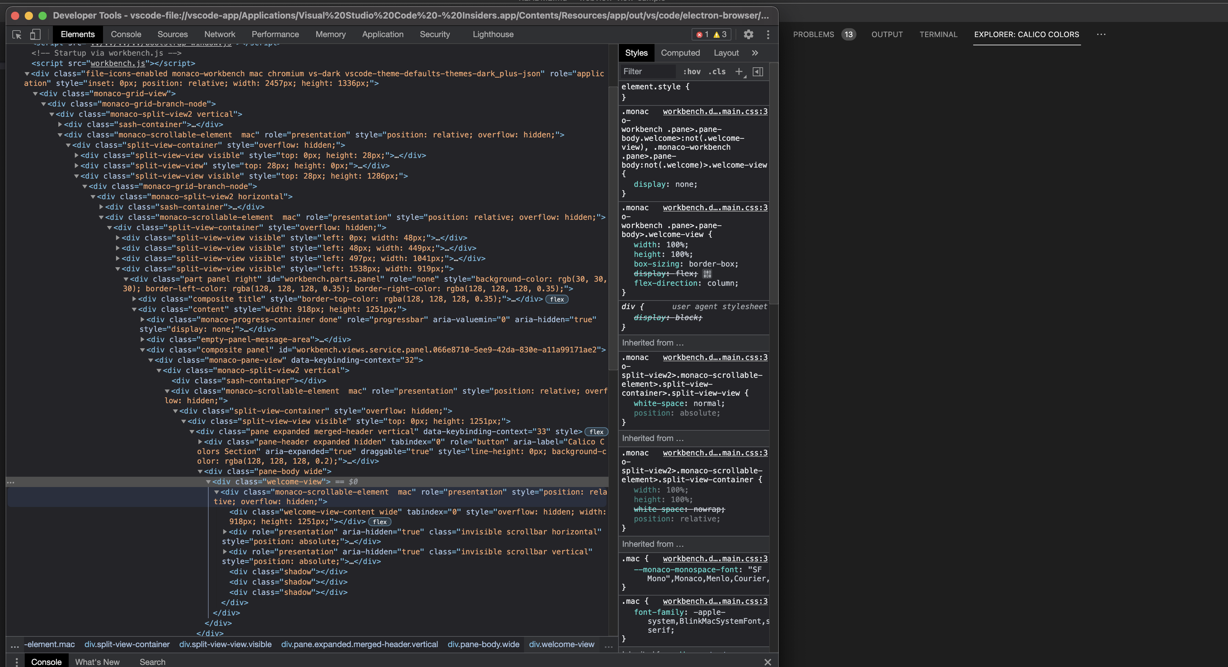Open the Network tab
This screenshot has width=1228, height=667.
[220, 34]
